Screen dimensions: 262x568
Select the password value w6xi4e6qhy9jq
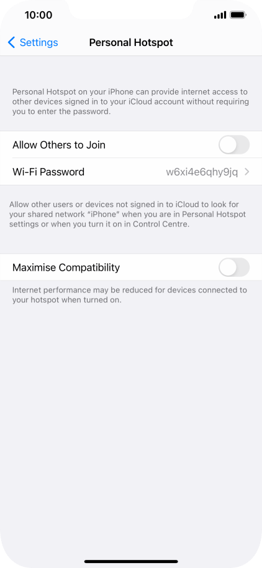[202, 172]
